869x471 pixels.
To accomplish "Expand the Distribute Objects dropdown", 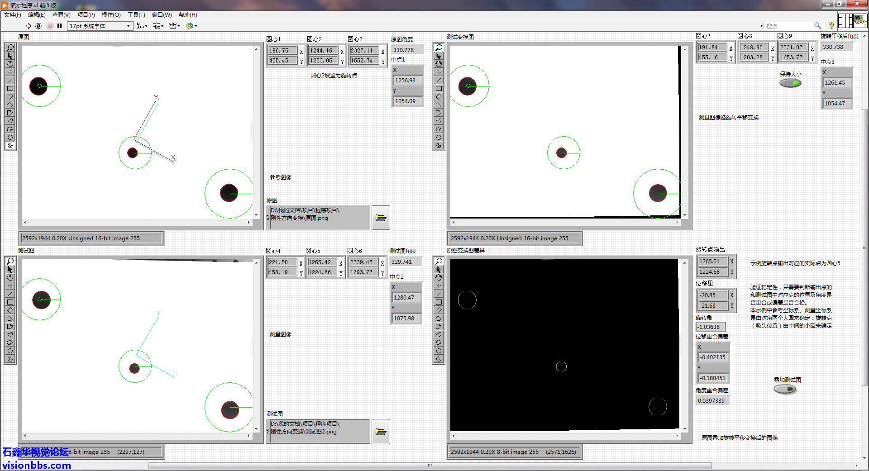I will (158, 26).
